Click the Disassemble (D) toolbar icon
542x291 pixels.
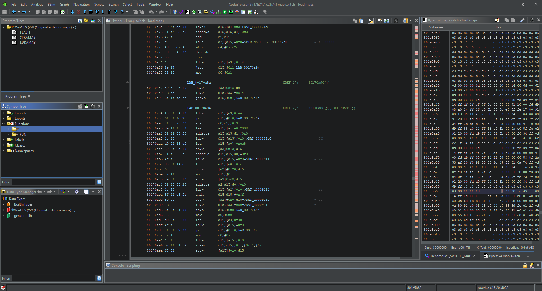(x=91, y=12)
